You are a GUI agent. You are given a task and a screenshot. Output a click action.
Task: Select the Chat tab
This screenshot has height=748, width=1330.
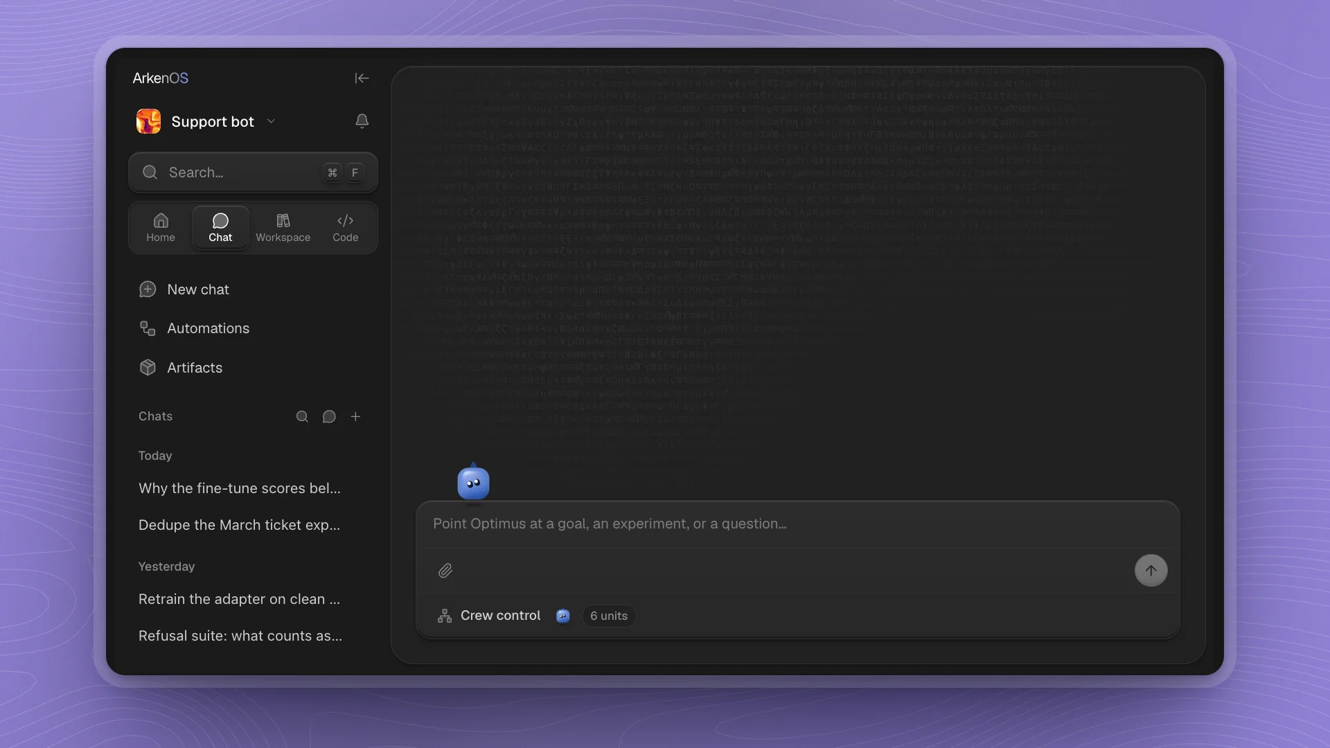220,228
